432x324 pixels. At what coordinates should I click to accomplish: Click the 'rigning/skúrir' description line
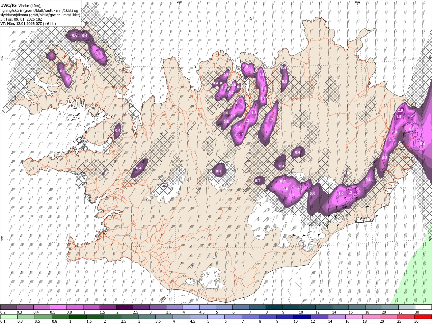[39, 10]
